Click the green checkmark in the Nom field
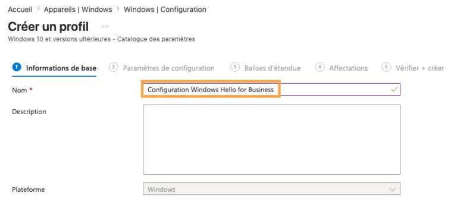 (x=394, y=90)
